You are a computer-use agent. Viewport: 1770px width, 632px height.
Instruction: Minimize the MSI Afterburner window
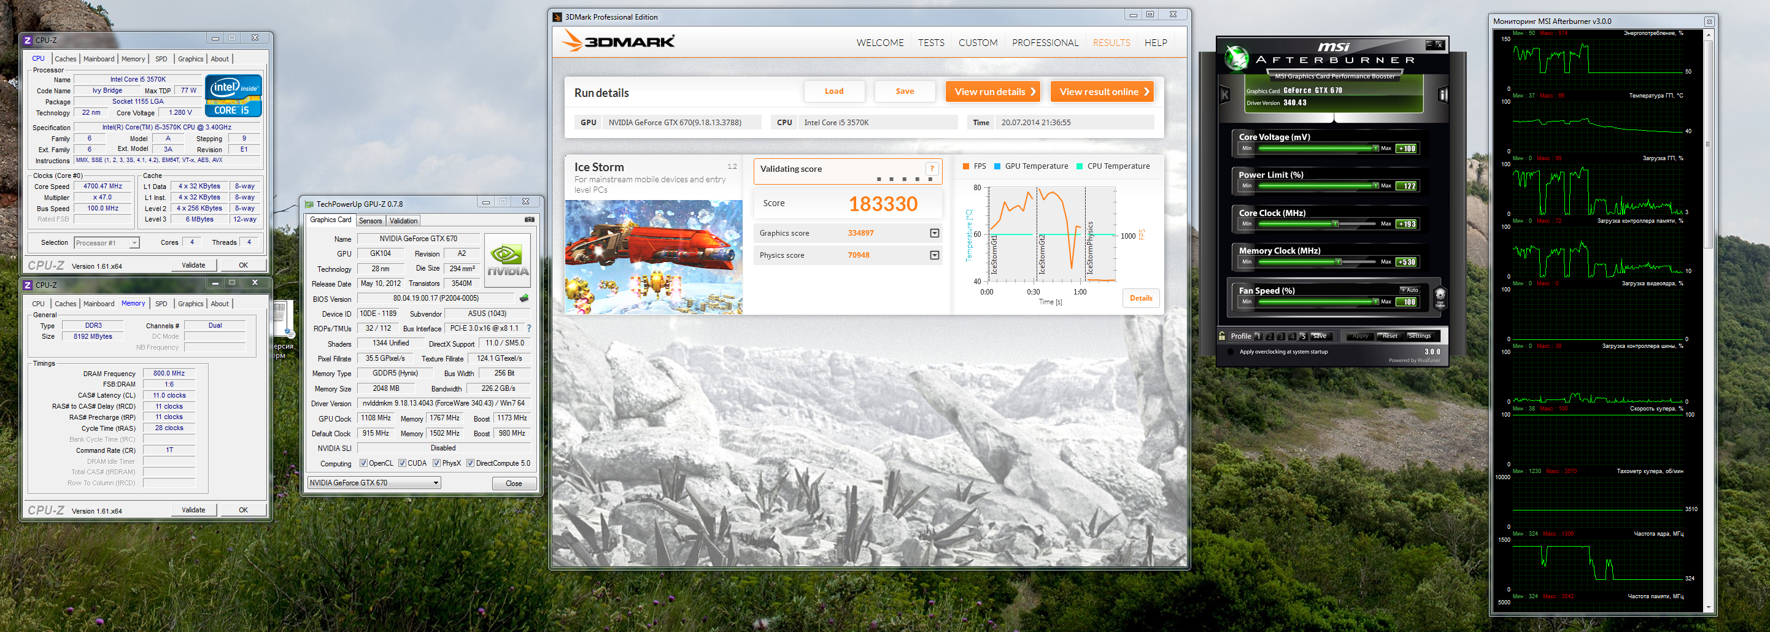pos(1429,45)
